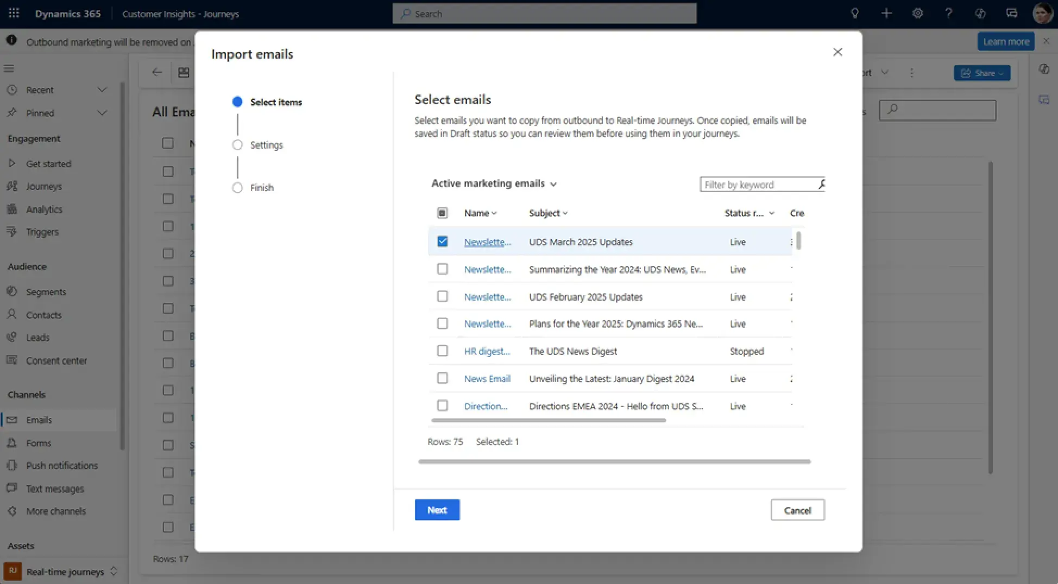Click the filter search magnifier icon
This screenshot has height=584, width=1058.
pos(822,185)
